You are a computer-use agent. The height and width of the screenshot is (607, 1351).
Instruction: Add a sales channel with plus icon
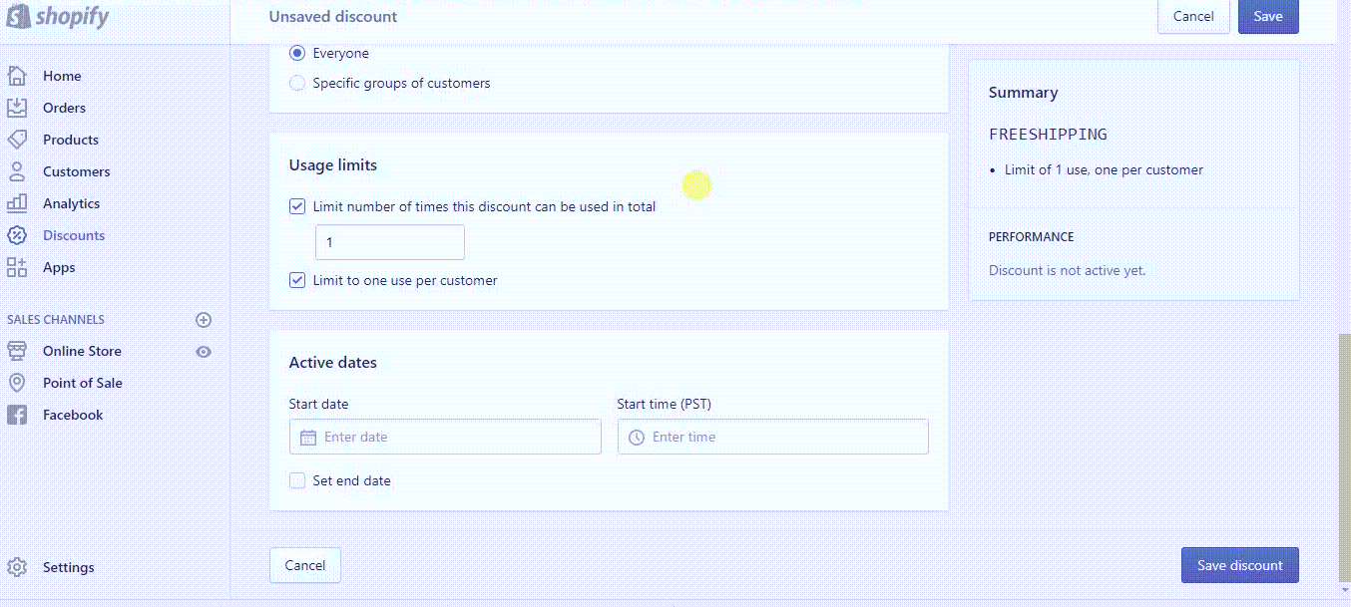(204, 320)
